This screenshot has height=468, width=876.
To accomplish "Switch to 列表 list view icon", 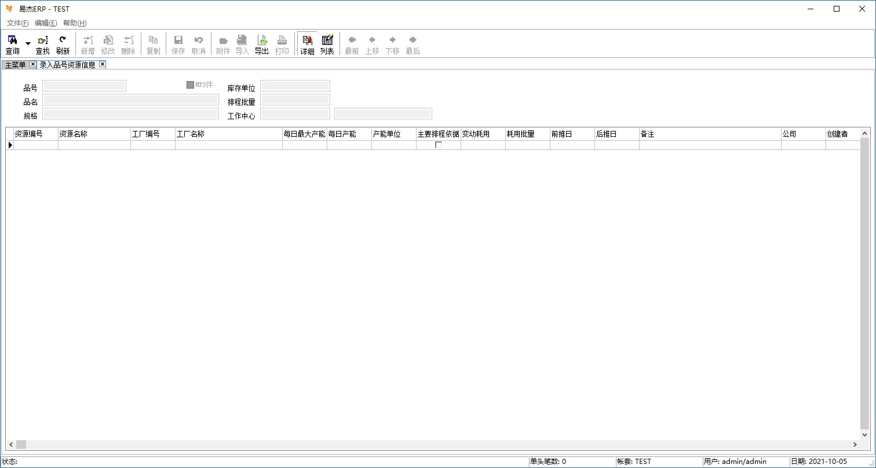I will point(327,44).
